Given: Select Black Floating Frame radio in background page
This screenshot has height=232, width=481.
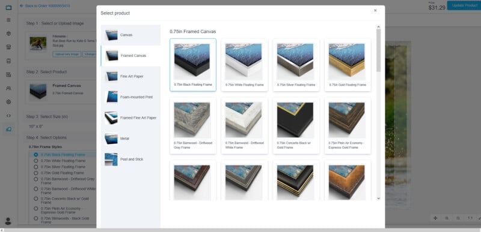Looking at the screenshot, I should click(x=36, y=155).
